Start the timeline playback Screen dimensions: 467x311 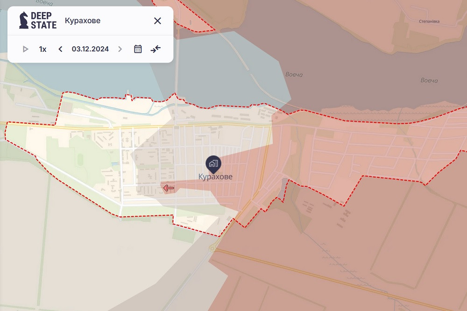26,49
